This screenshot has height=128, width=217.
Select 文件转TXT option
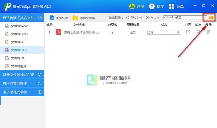pos(22,58)
